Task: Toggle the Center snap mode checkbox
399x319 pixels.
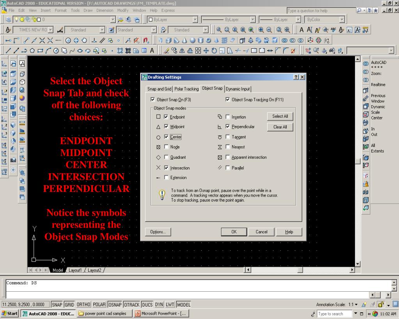Action: (x=166, y=137)
